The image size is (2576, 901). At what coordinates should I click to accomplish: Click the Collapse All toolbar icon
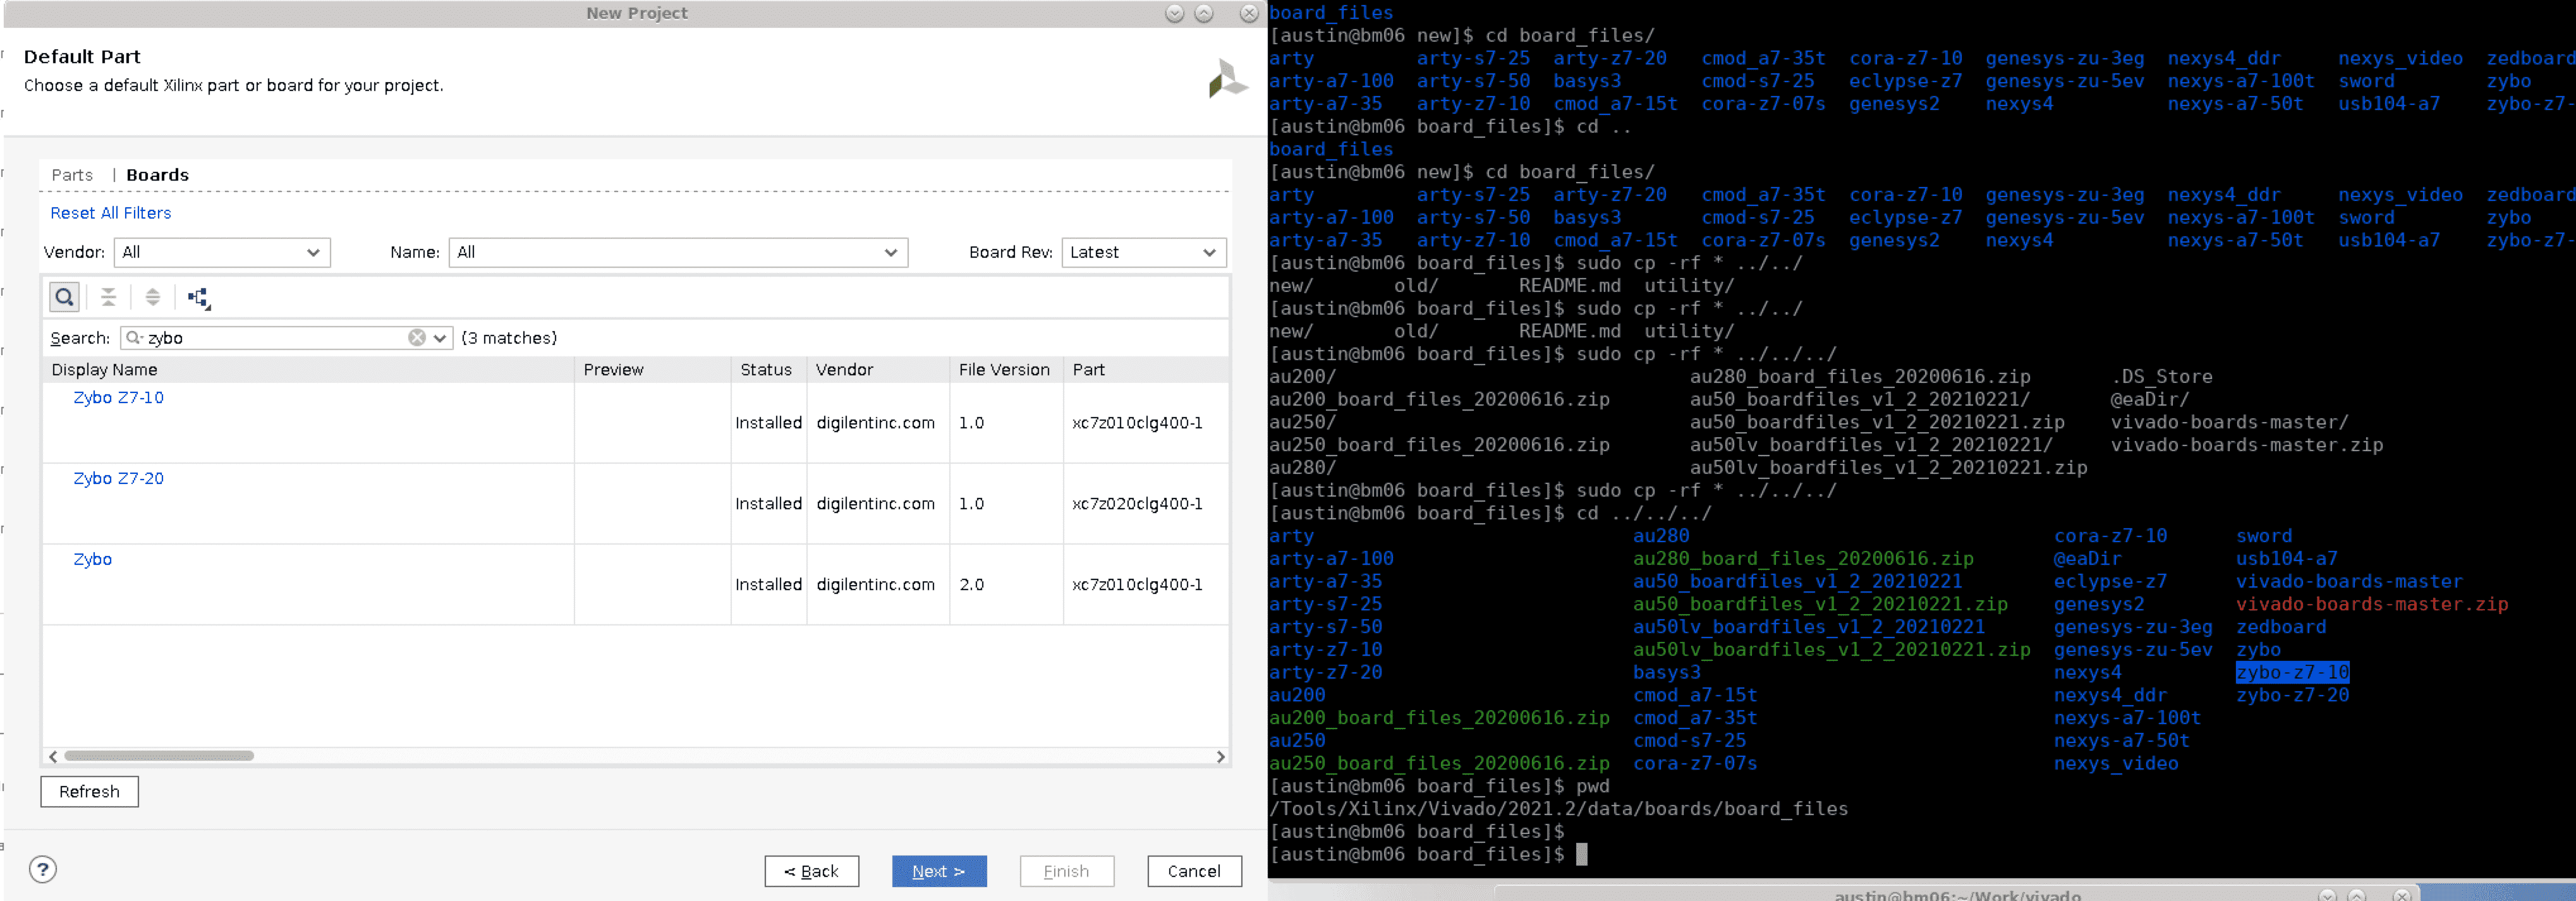point(108,297)
